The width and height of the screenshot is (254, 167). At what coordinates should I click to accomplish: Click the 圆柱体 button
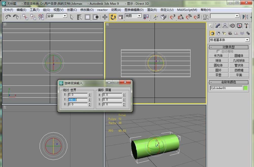click(218, 65)
